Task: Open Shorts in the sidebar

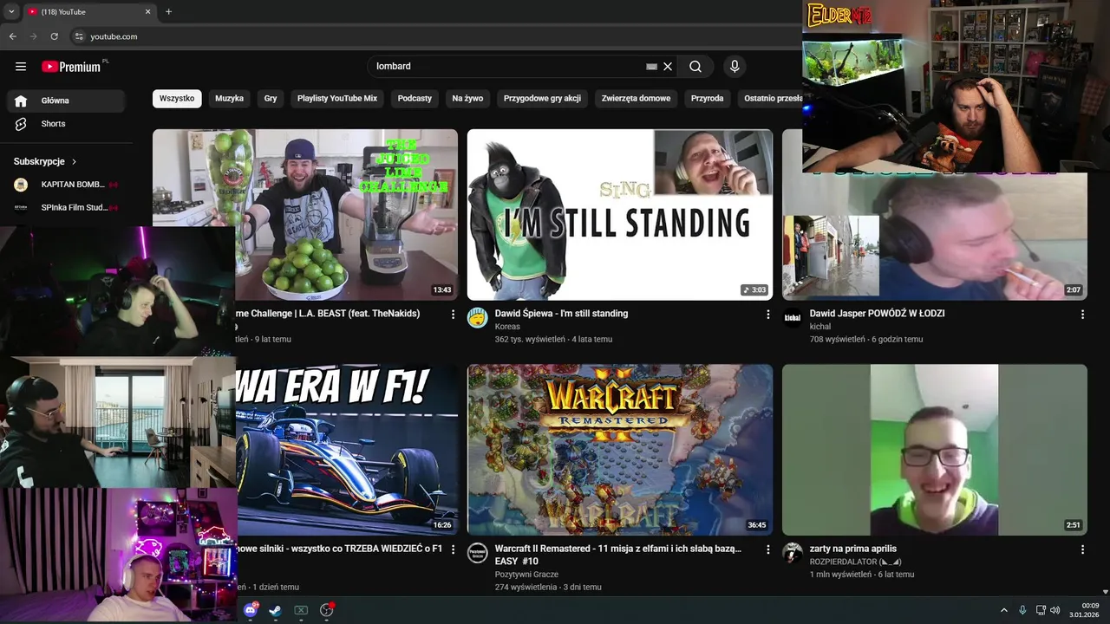Action: click(x=66, y=124)
